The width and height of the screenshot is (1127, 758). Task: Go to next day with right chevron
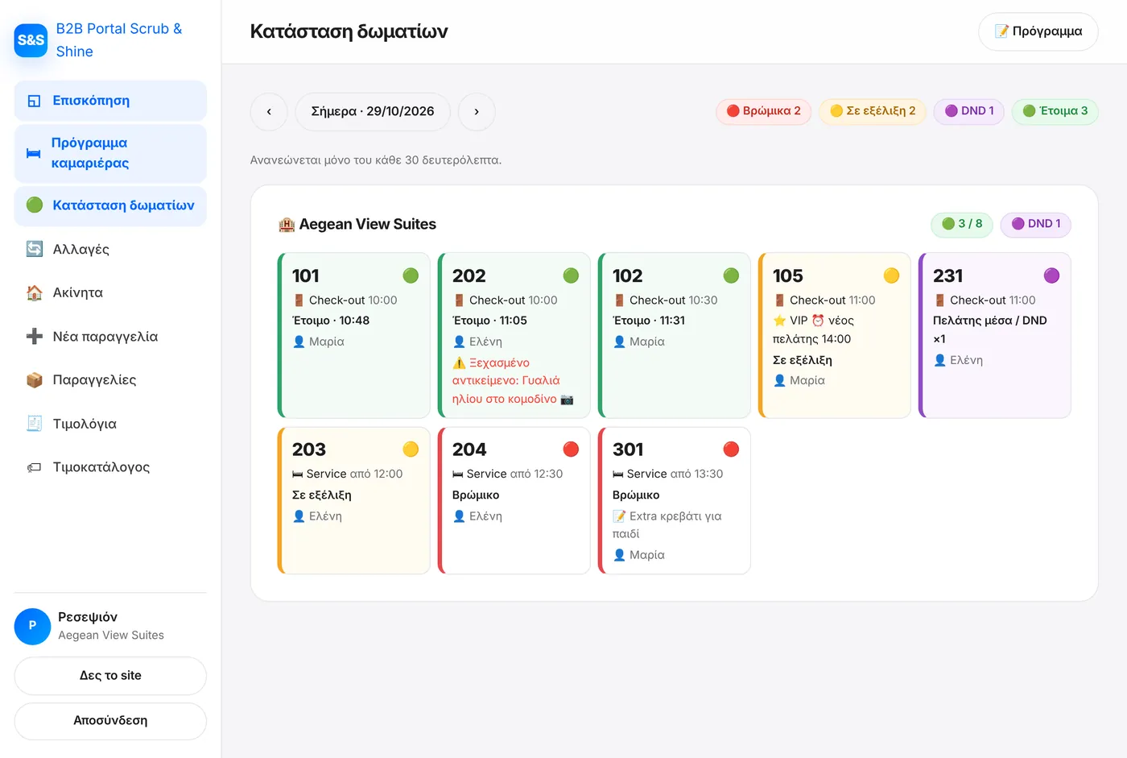[477, 112]
